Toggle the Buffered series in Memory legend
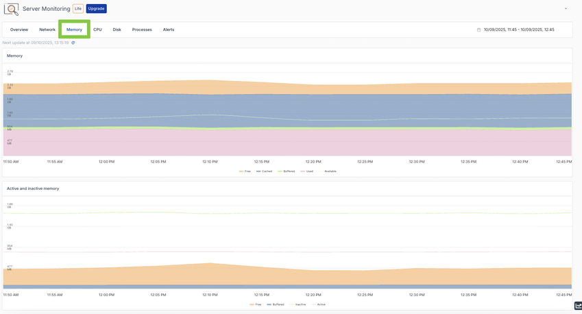Viewport: 582px width, 314px height. [x=286, y=171]
